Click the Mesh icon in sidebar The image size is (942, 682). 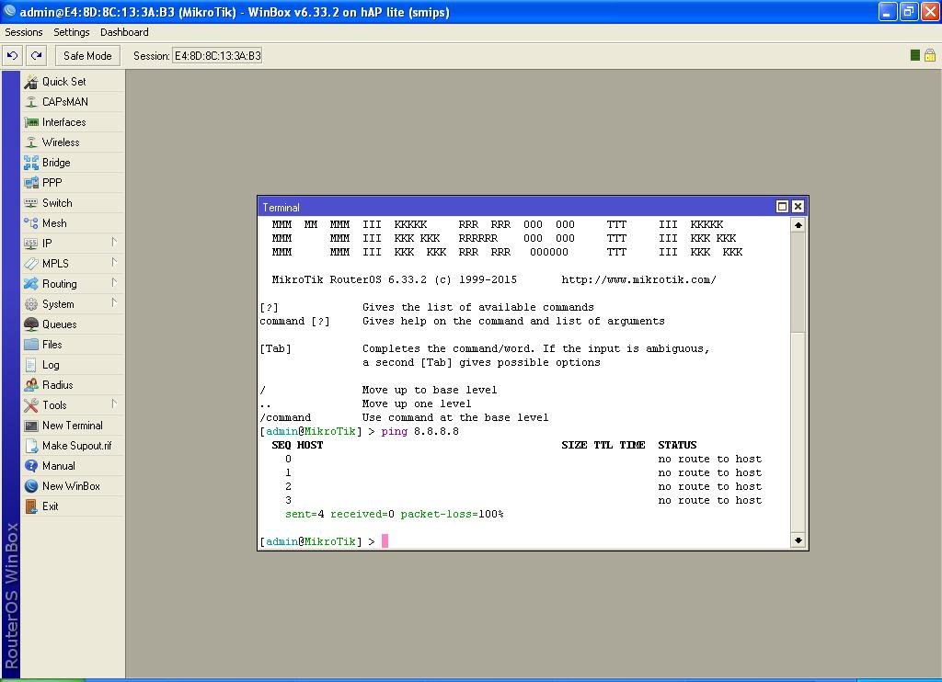click(31, 223)
